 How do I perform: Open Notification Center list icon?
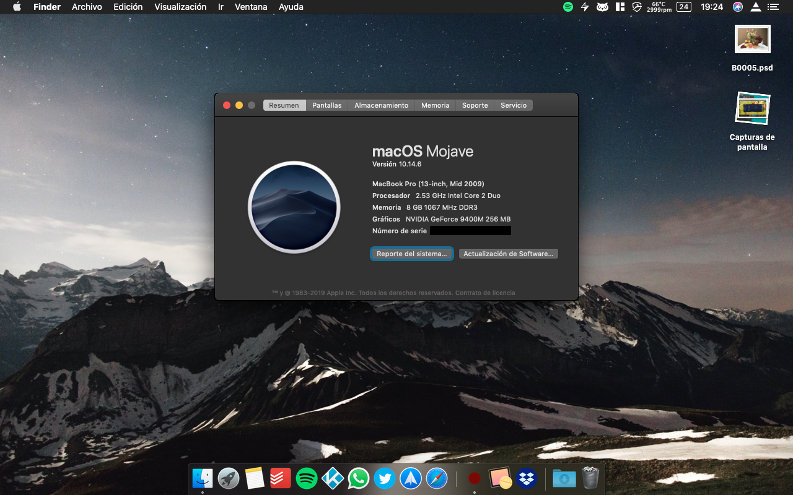click(773, 7)
